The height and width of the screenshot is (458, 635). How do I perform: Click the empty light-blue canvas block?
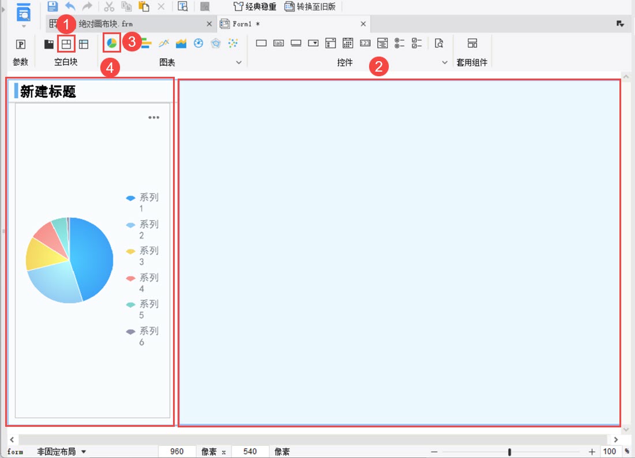tap(399, 252)
